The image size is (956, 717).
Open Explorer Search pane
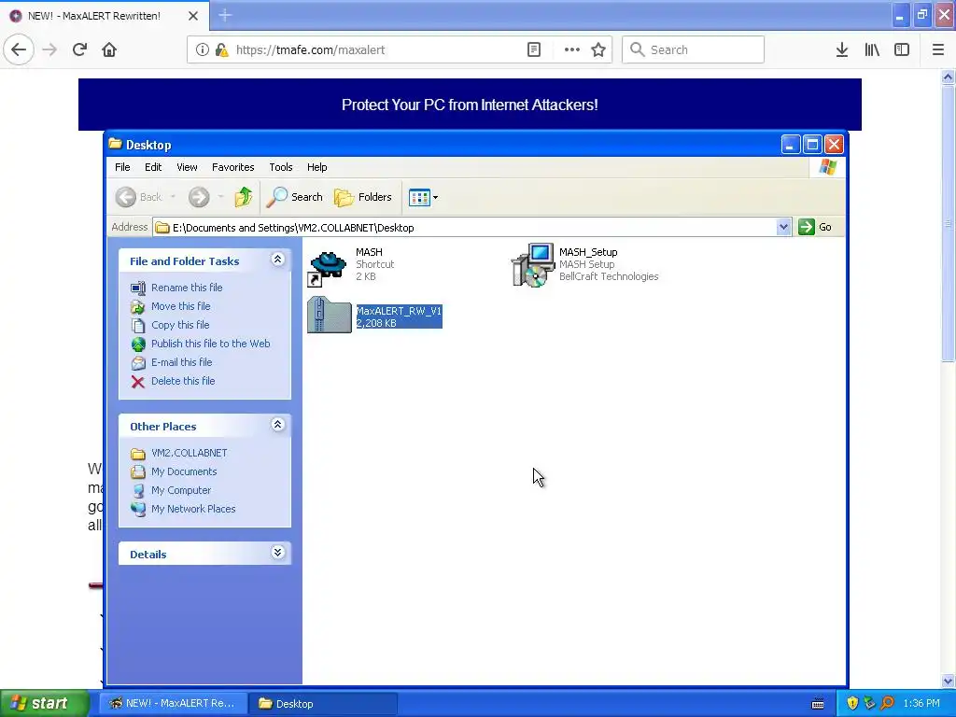pos(294,197)
